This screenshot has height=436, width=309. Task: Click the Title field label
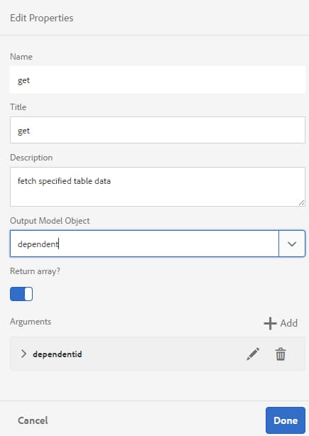(x=18, y=107)
